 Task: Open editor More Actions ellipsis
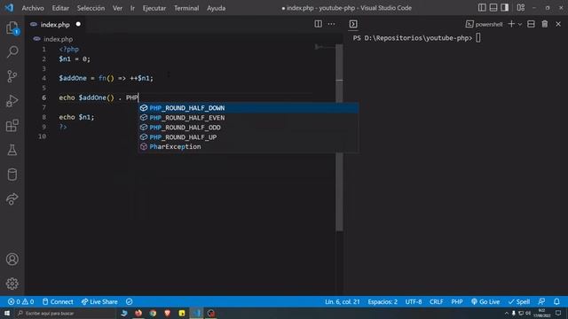(x=331, y=24)
